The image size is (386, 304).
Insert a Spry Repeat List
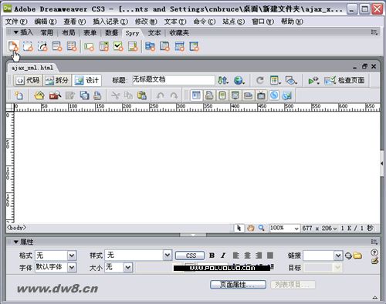pos(57,46)
